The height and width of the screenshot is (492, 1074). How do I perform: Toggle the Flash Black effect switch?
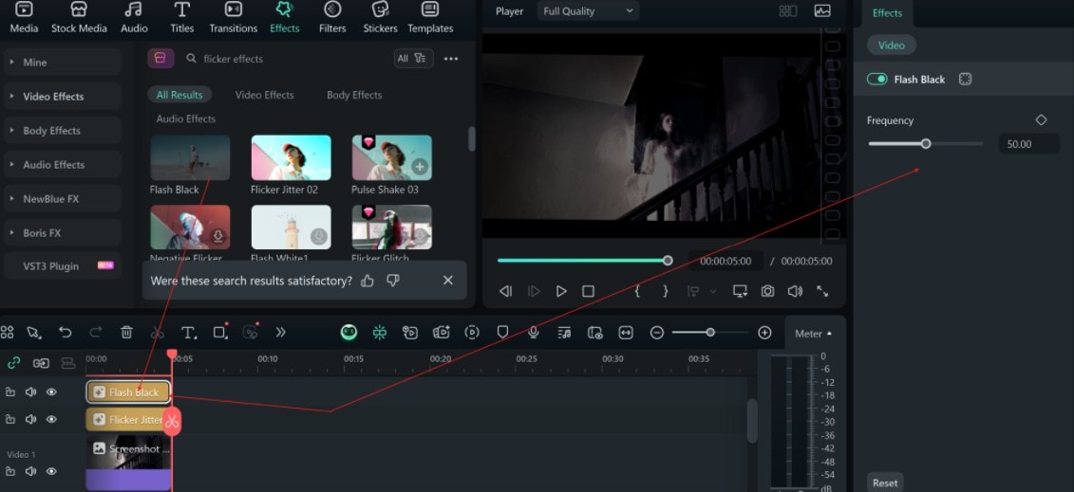(x=876, y=80)
